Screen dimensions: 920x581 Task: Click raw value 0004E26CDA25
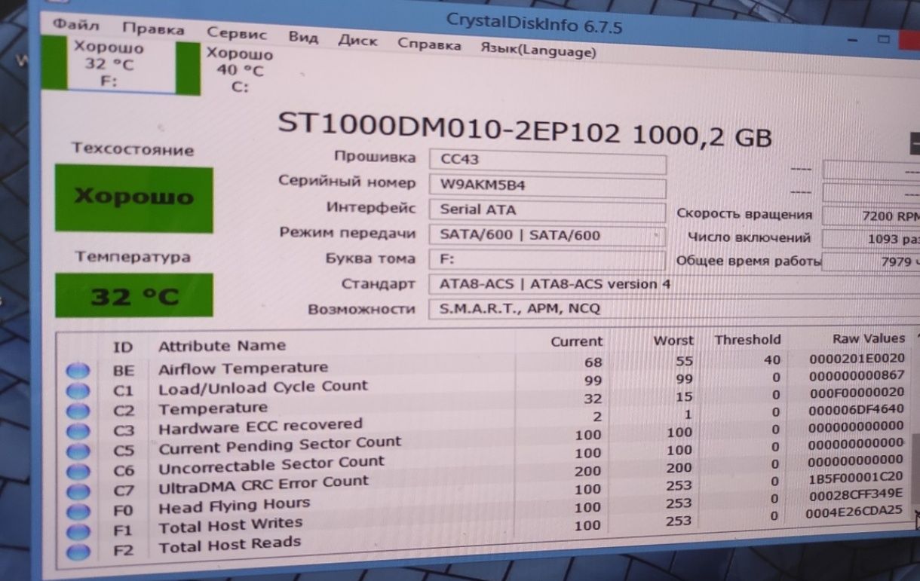[x=856, y=512]
